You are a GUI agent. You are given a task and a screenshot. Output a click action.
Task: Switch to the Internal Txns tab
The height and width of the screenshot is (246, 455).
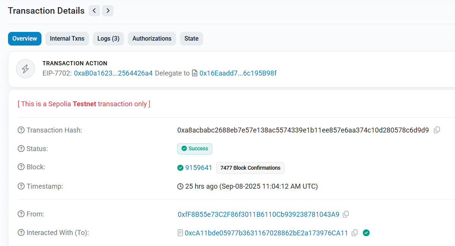[x=67, y=39]
